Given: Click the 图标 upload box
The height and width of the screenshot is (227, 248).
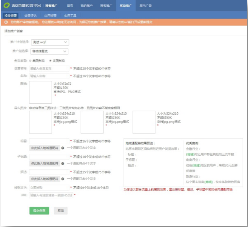Looking at the screenshot, I should 40,92.
